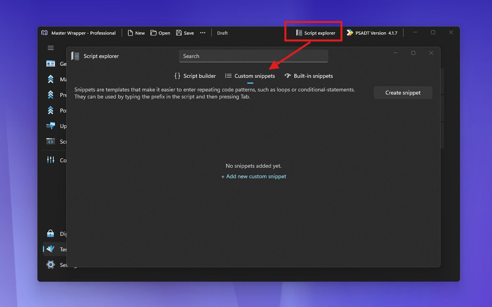Image resolution: width=492 pixels, height=307 pixels.
Task: Open the sliders configuration sidebar icon
Action: (x=50, y=160)
